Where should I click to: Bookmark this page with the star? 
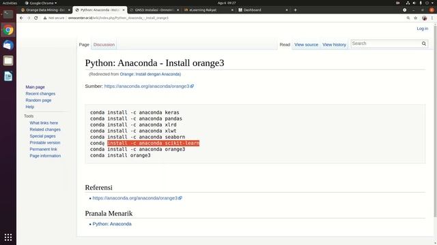pos(416,18)
